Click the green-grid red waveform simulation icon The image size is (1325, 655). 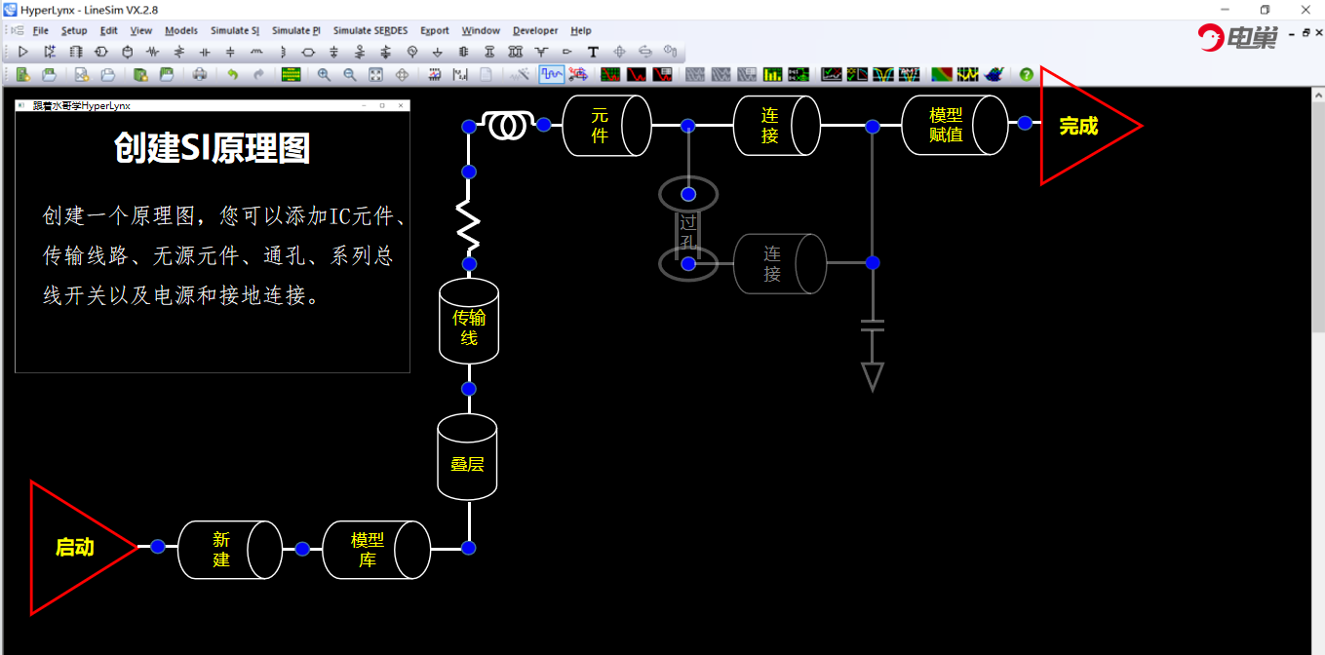coord(611,74)
